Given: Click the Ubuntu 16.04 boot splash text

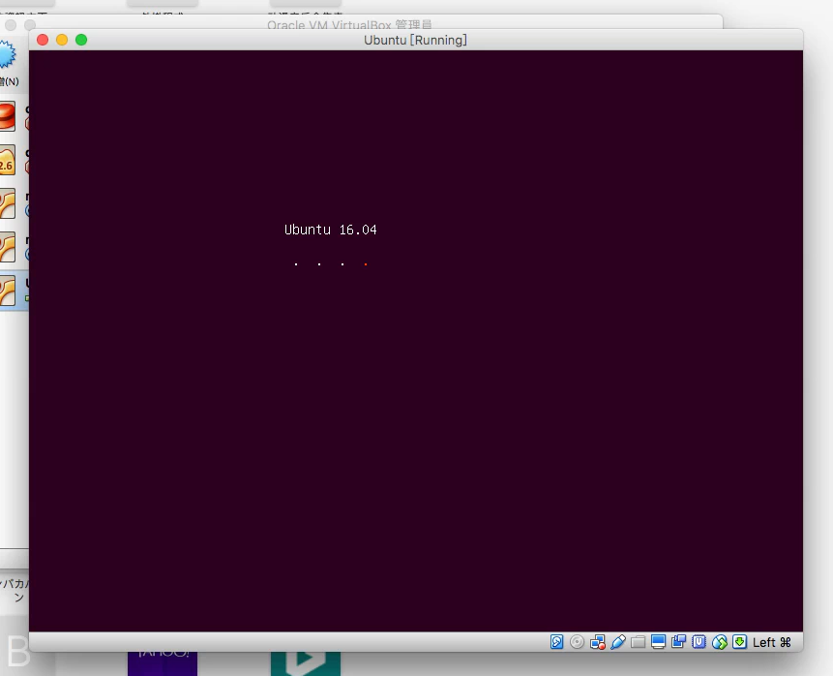Looking at the screenshot, I should pos(331,230).
